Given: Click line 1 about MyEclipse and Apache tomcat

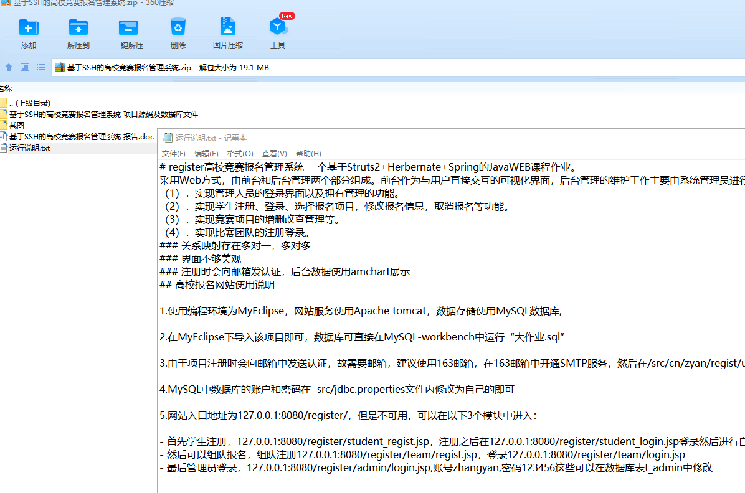Looking at the screenshot, I should click(361, 311).
